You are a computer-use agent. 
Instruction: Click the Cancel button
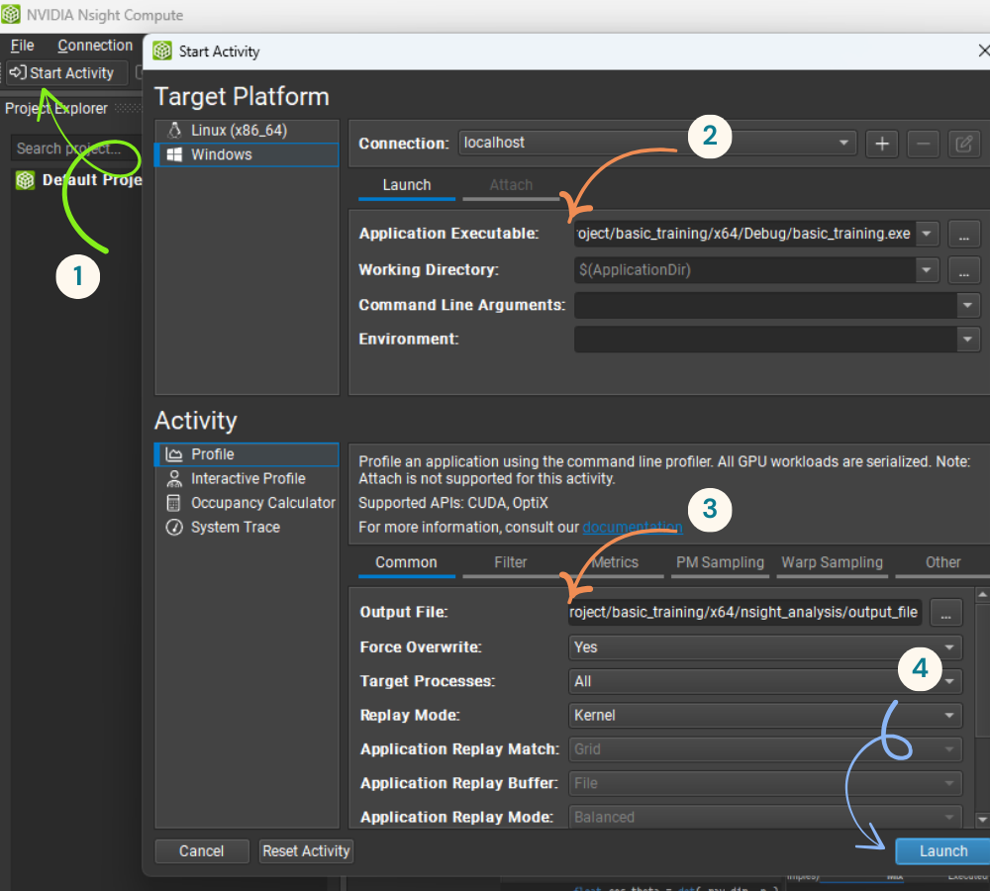click(201, 851)
